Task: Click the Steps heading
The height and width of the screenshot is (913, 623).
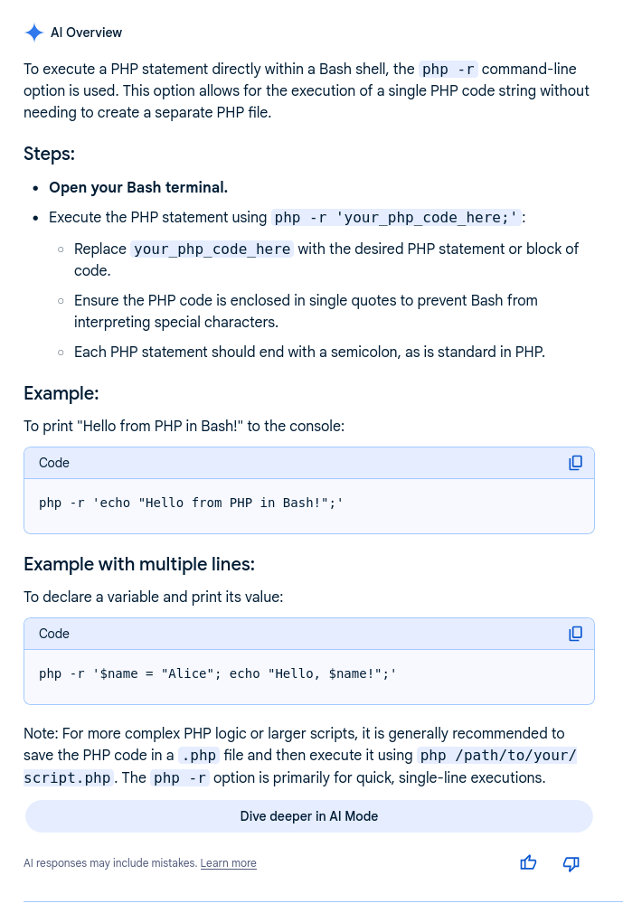Action: point(49,154)
